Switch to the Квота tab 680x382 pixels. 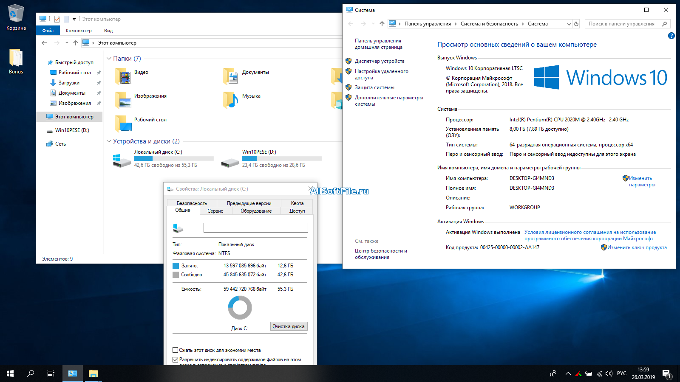click(x=297, y=203)
